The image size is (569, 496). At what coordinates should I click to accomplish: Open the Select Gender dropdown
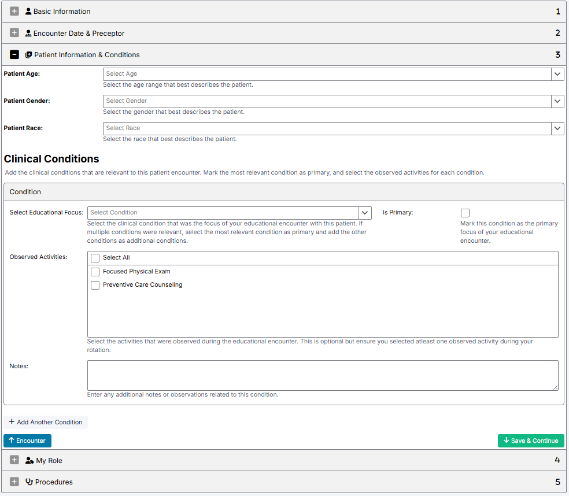tap(557, 101)
